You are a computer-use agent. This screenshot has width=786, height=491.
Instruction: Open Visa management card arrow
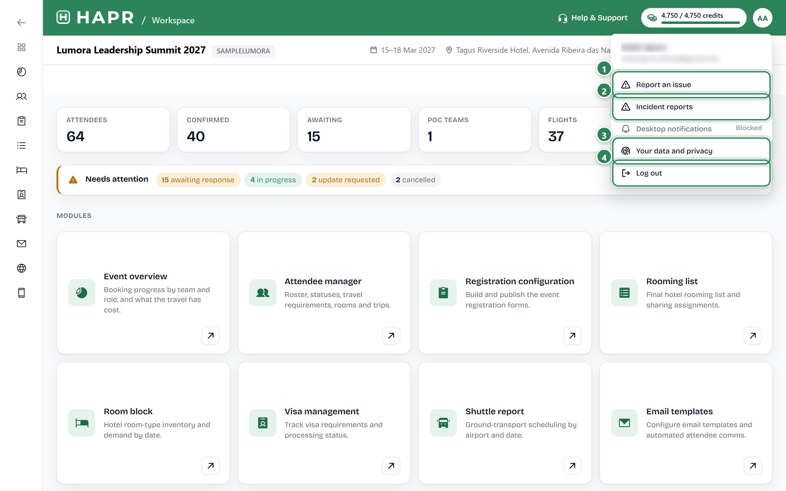point(391,466)
